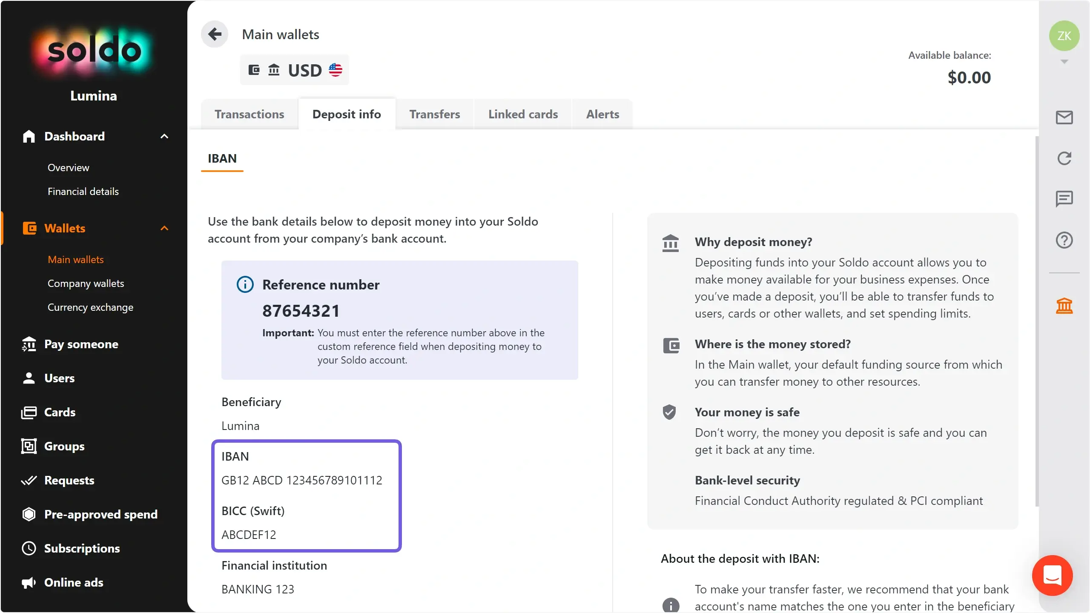Switch to the Linked cards tab
The image size is (1090, 613).
[x=523, y=114]
